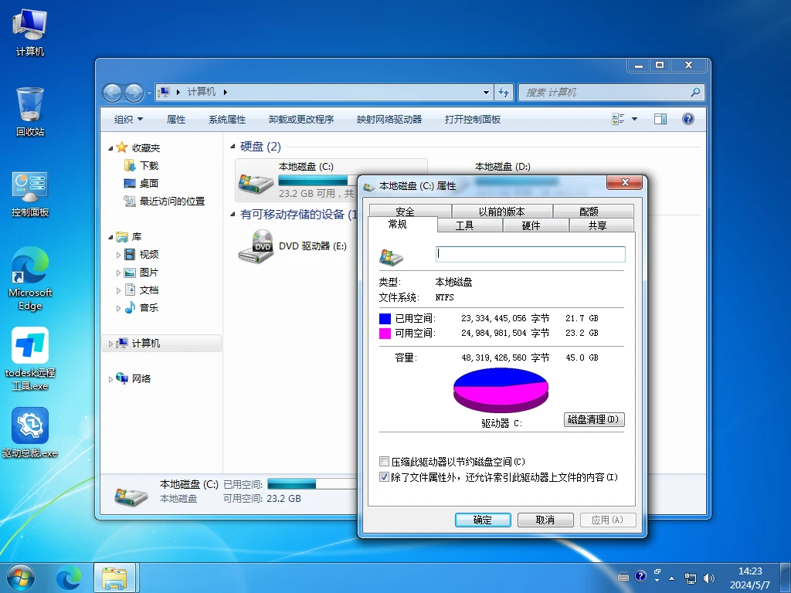This screenshot has width=791, height=593.
Task: Click the File Explorer taskbar button
Action: pyautogui.click(x=114, y=578)
